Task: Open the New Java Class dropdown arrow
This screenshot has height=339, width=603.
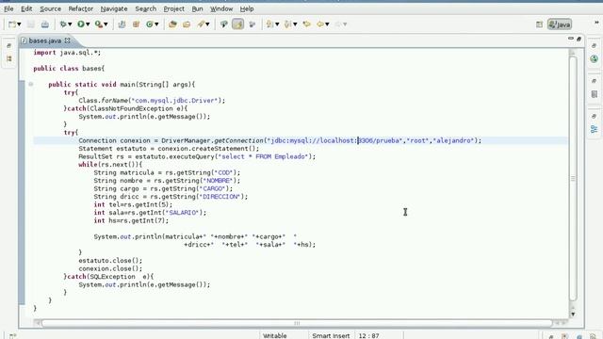Action: click(156, 24)
